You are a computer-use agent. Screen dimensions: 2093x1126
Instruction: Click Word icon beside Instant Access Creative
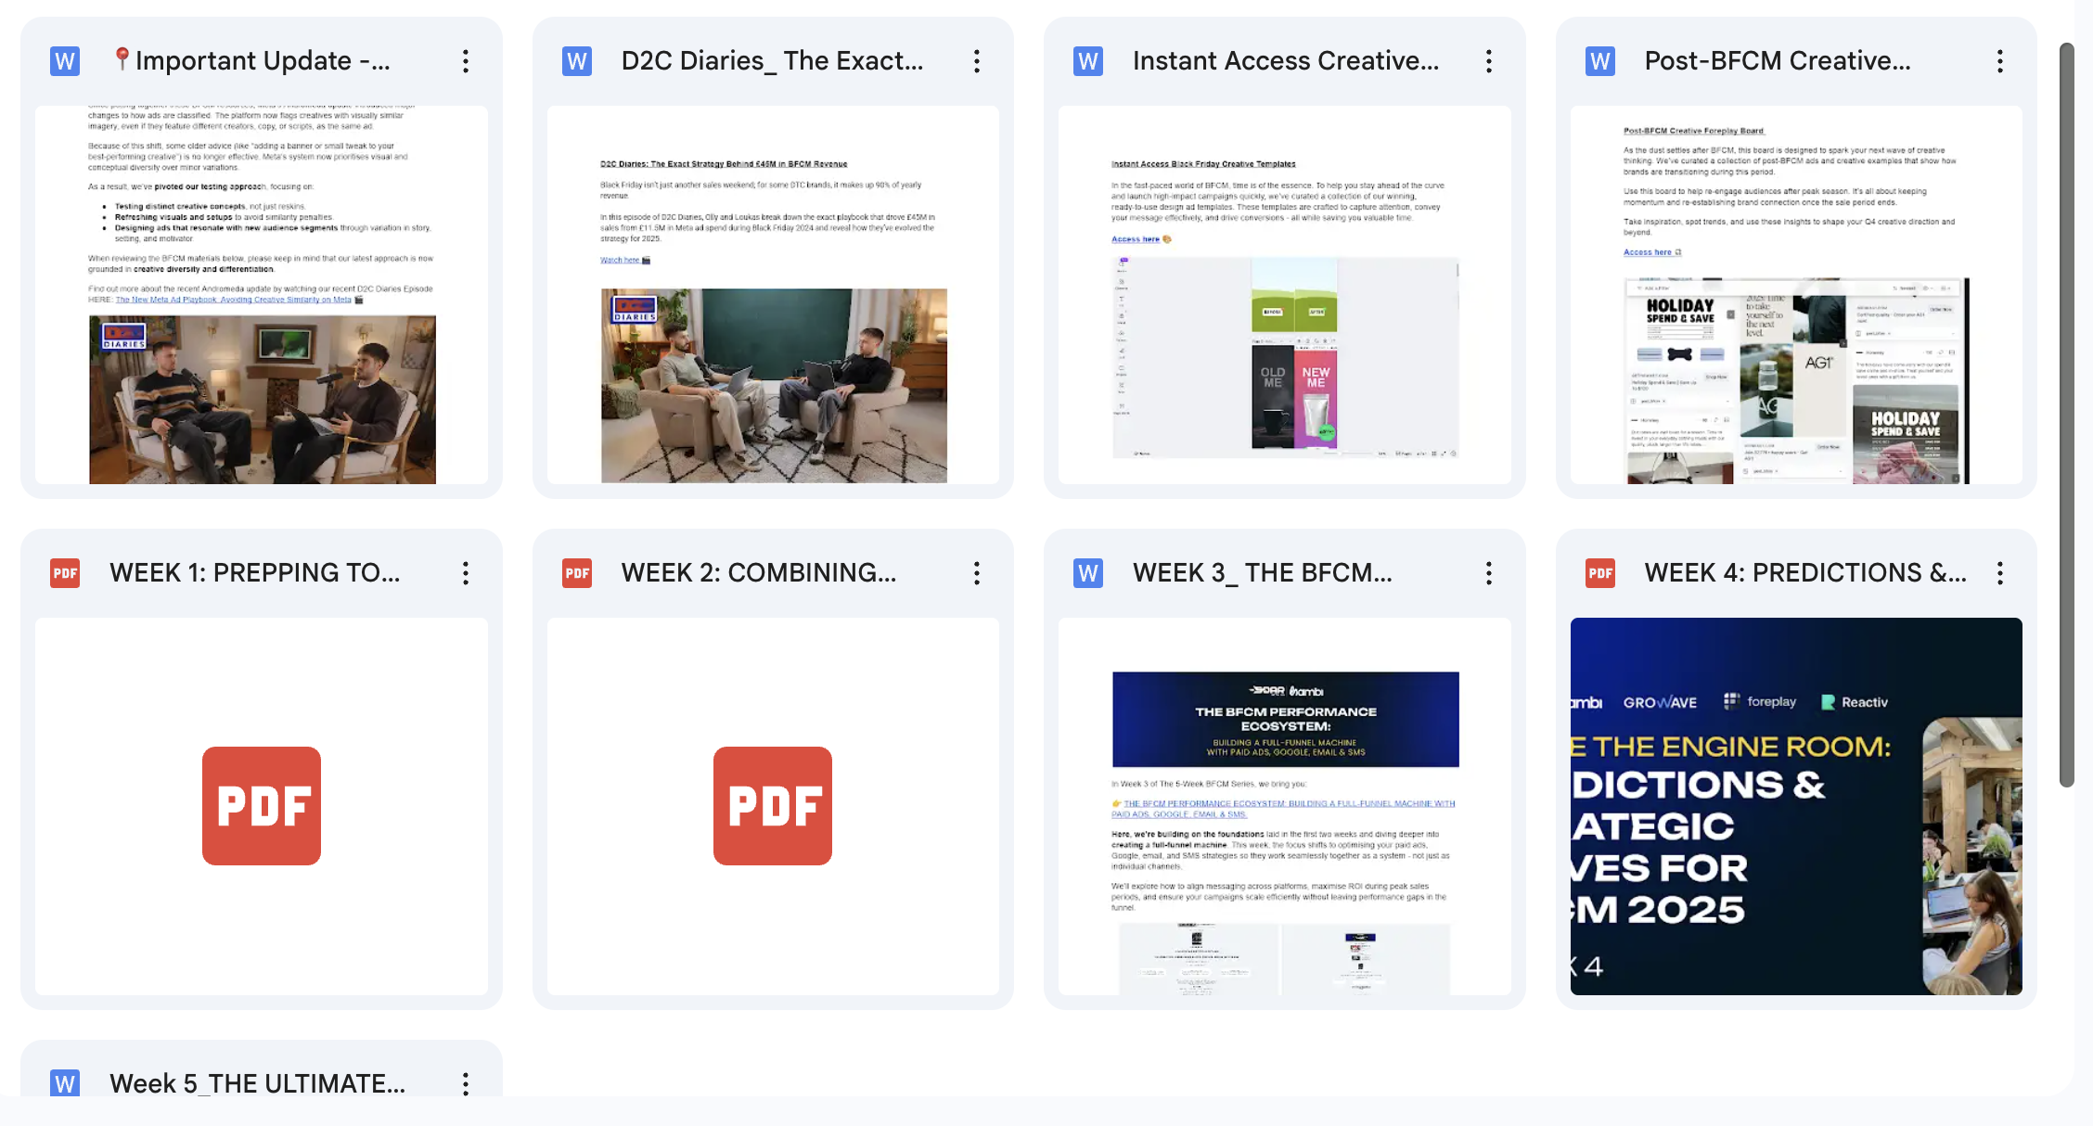coord(1088,61)
